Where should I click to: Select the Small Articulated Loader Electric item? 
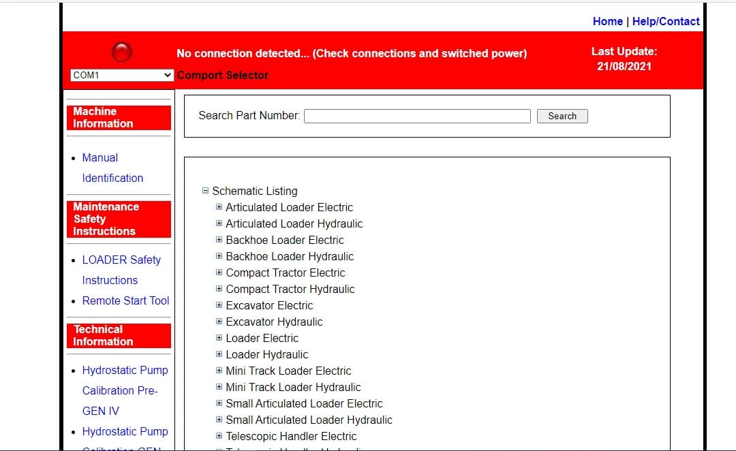tap(304, 403)
